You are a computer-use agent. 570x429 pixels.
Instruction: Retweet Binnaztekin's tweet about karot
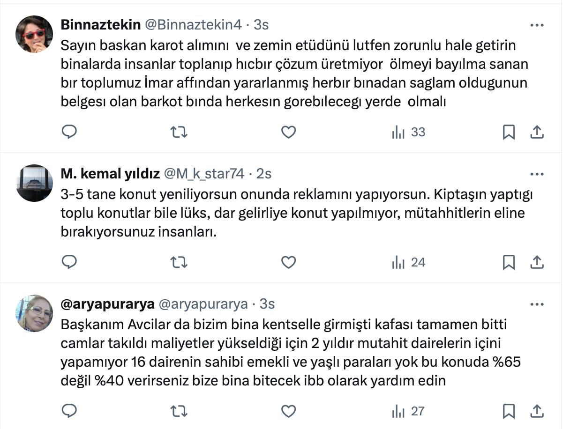click(179, 133)
